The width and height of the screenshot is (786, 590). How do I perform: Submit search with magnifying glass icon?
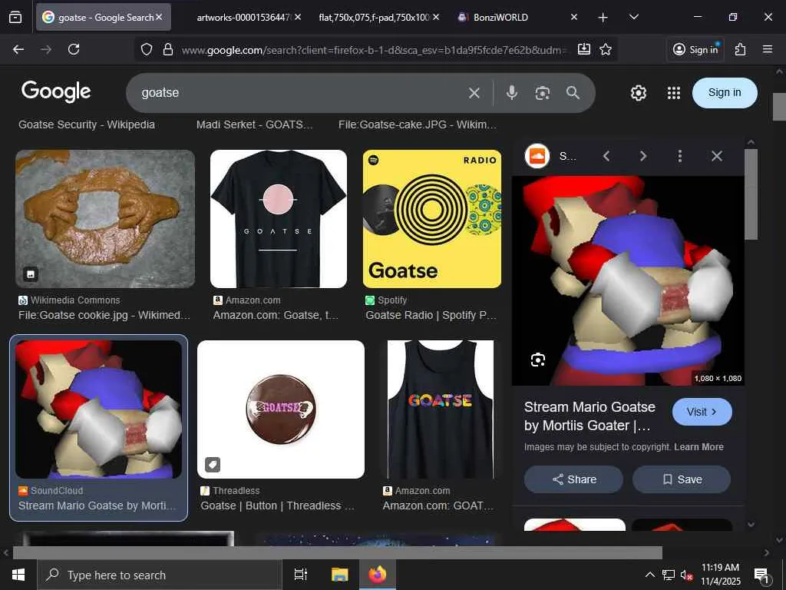pos(573,93)
